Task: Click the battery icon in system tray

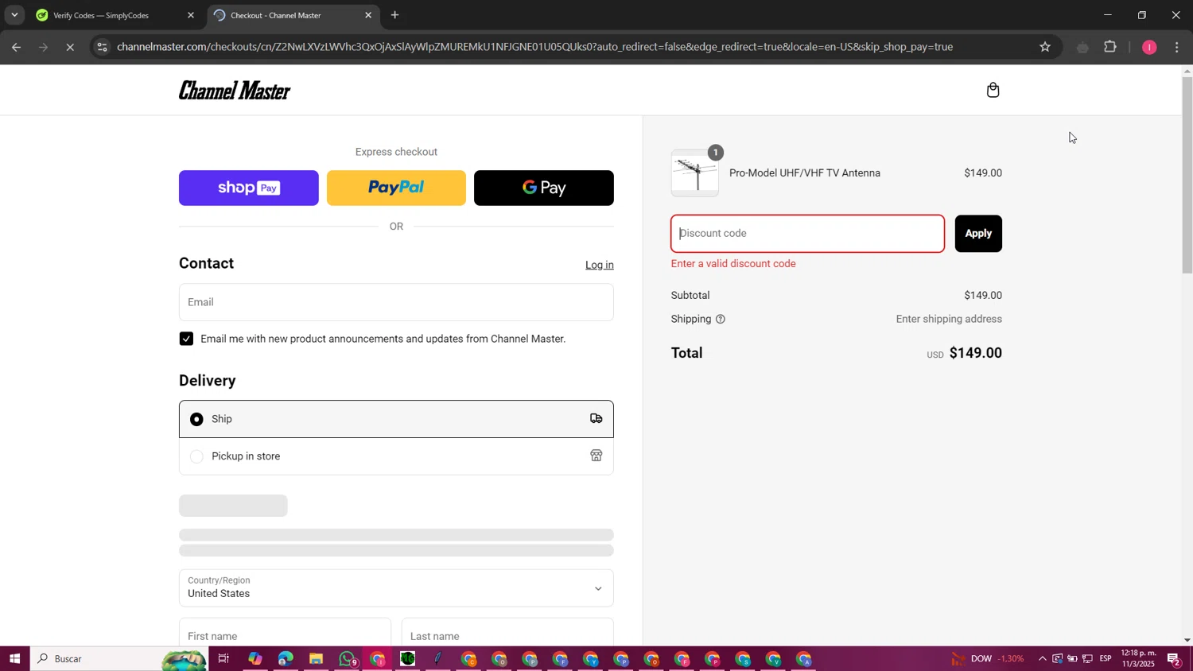Action: click(x=1072, y=658)
